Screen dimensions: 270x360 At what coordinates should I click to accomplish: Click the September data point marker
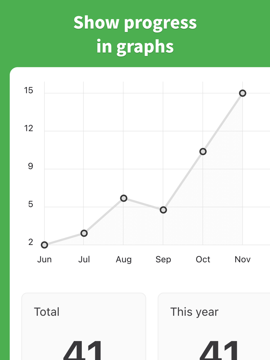click(163, 210)
